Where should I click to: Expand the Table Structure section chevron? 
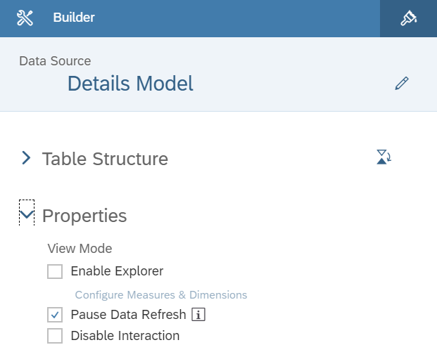(26, 158)
